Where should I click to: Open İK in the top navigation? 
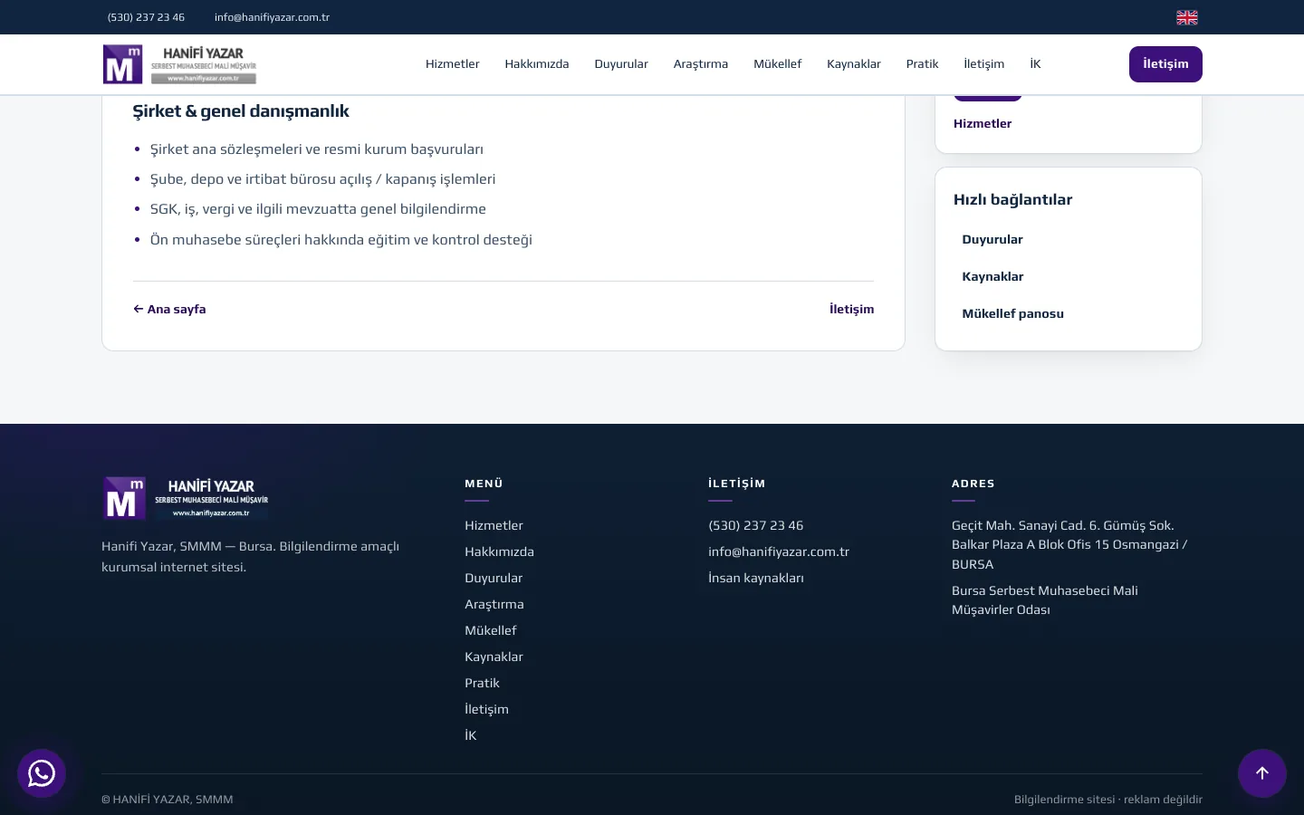[x=1035, y=64]
